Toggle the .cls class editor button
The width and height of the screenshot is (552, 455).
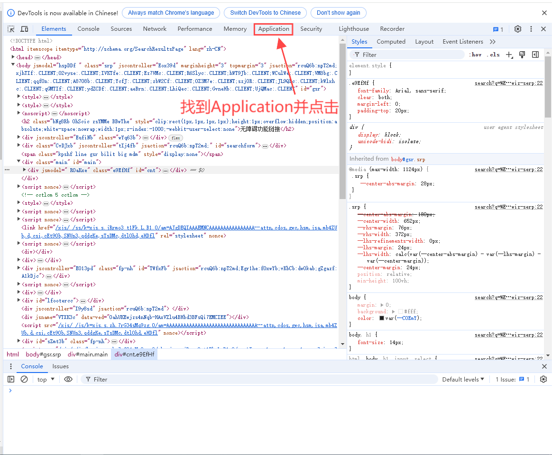[x=494, y=55]
